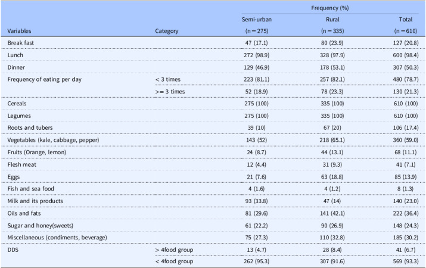Select the value '223 (81.1)'
Image resolution: width=426 pixels, height=268 pixels.
point(256,80)
